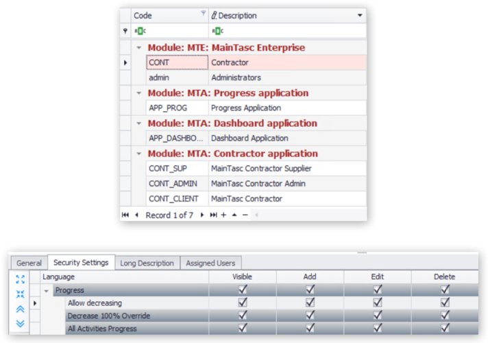Click the minus icon to delete record
The image size is (488, 343).
pyautogui.click(x=245, y=215)
